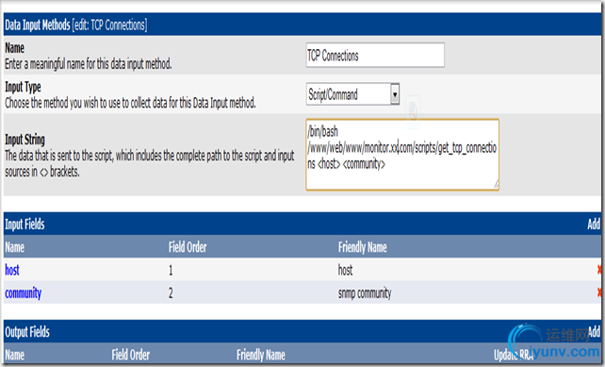Click the friendly name 'snmp community'

tap(365, 293)
